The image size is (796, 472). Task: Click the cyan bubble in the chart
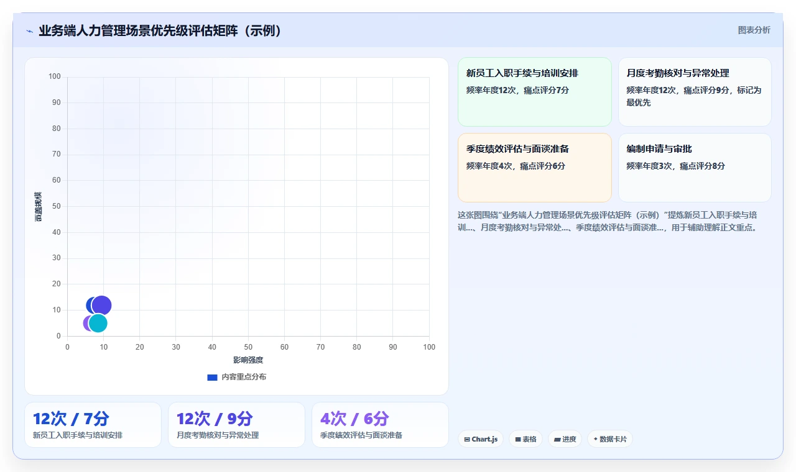coord(98,323)
